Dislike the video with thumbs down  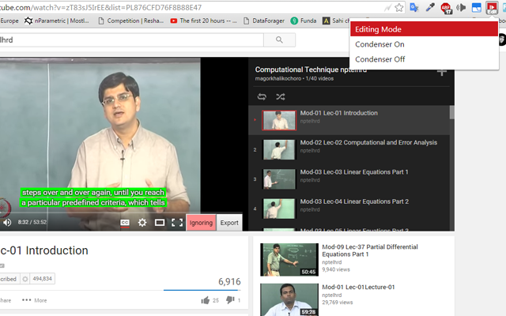[x=230, y=300]
